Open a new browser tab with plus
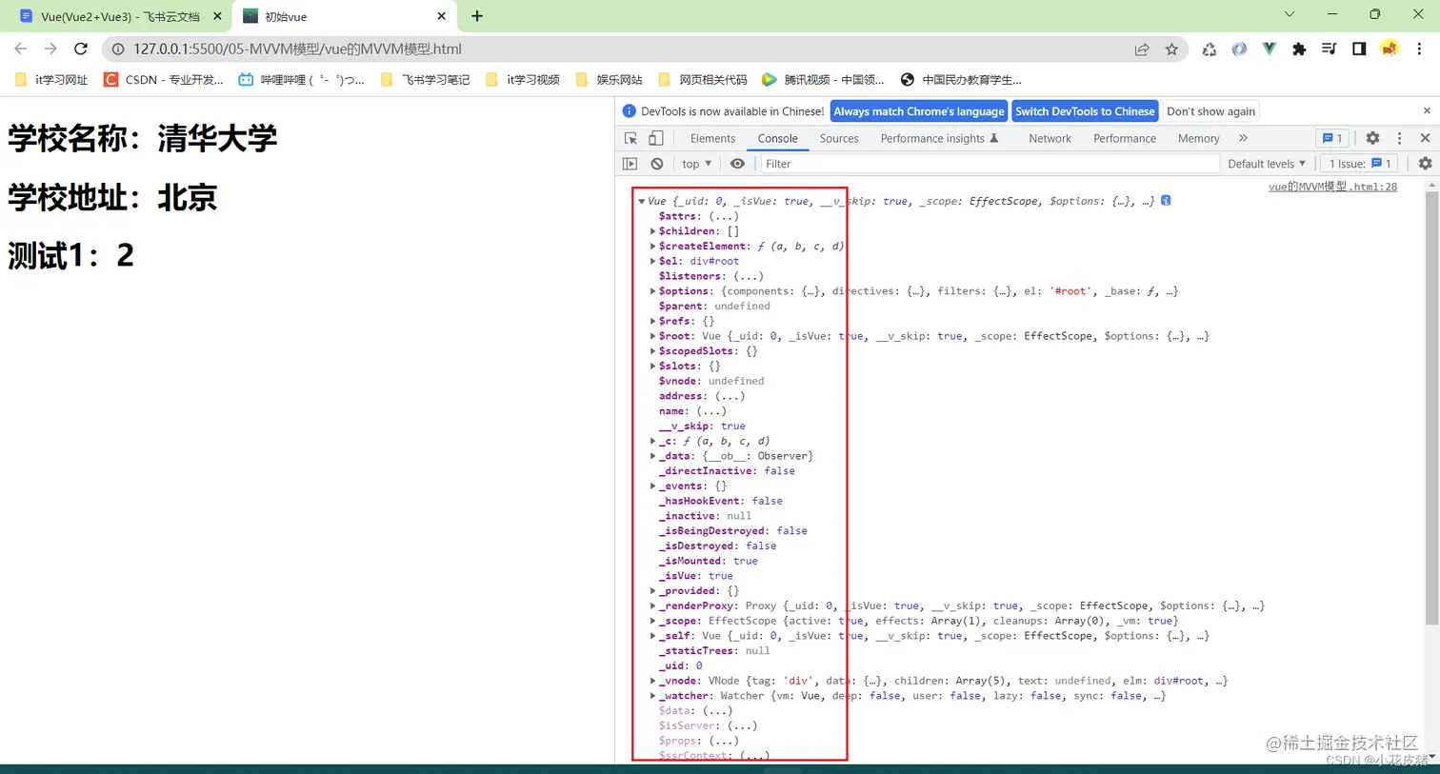 (x=477, y=16)
